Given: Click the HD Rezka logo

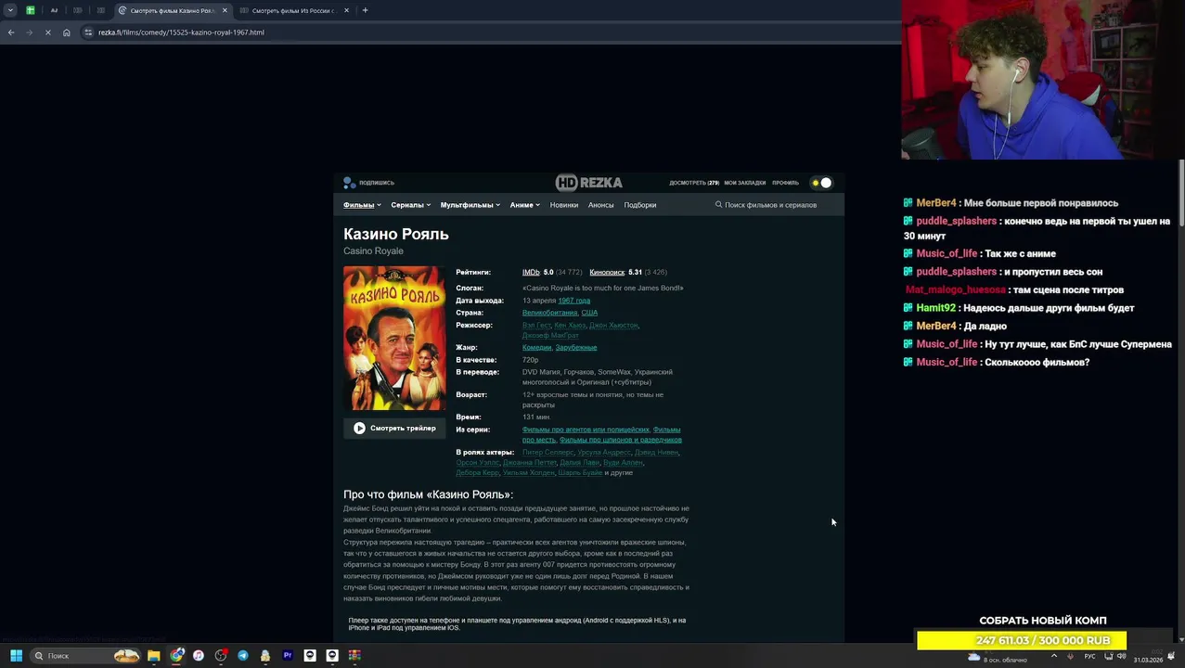Looking at the screenshot, I should 589,183.
